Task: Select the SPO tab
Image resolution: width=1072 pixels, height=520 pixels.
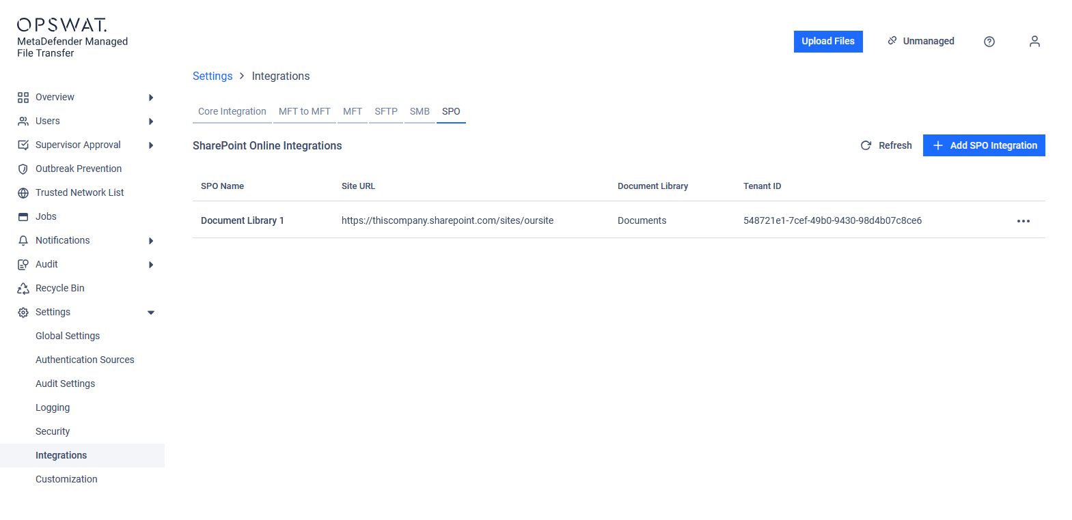Action: coord(451,111)
